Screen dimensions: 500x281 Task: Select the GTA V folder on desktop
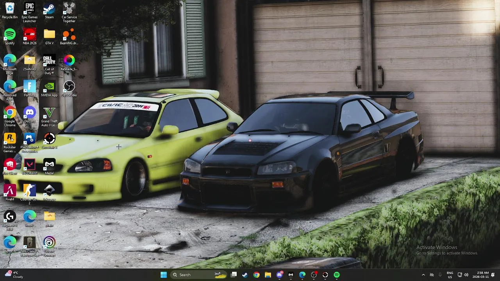click(x=49, y=37)
